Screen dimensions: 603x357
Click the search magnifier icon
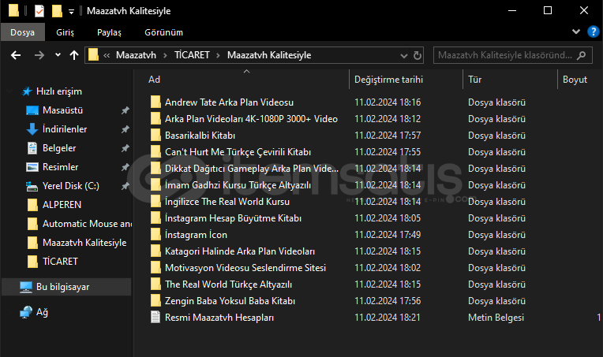pos(582,55)
